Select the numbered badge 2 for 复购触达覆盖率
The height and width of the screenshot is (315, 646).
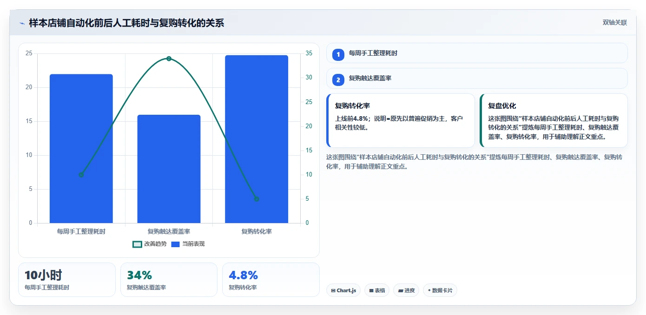tap(338, 80)
